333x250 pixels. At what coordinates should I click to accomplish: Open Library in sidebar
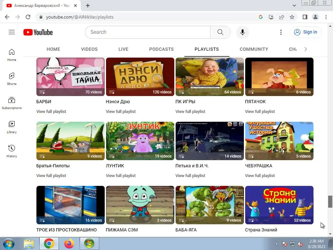click(x=12, y=127)
